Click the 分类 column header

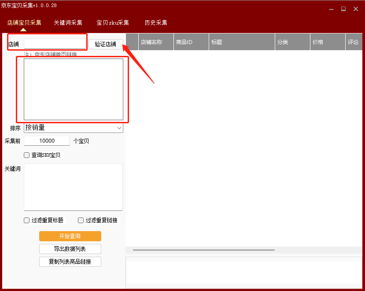(293, 42)
